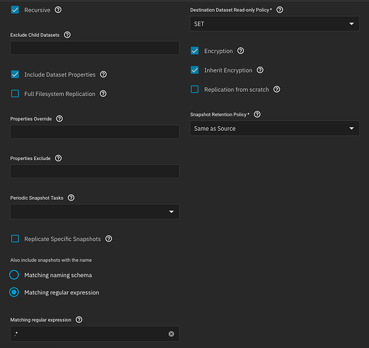Click into the Properties Exclude input
369x348 pixels.
click(x=95, y=171)
